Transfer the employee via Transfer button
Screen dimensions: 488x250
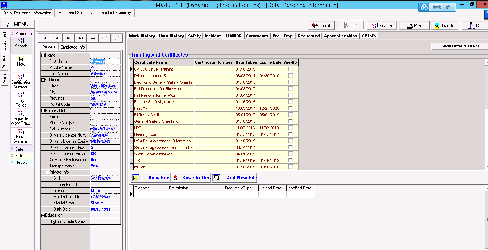[x=445, y=25]
